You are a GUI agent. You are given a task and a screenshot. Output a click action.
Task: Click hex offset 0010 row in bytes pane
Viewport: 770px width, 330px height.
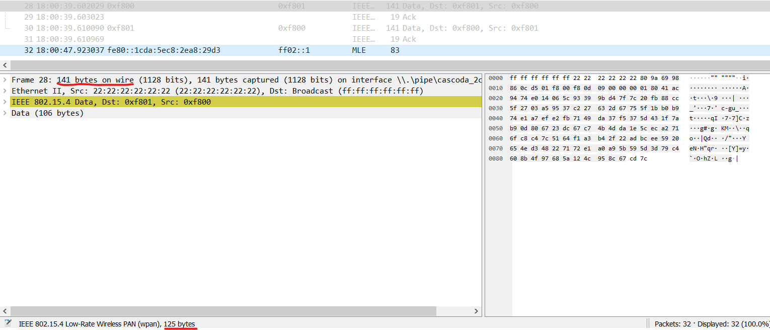(618, 88)
